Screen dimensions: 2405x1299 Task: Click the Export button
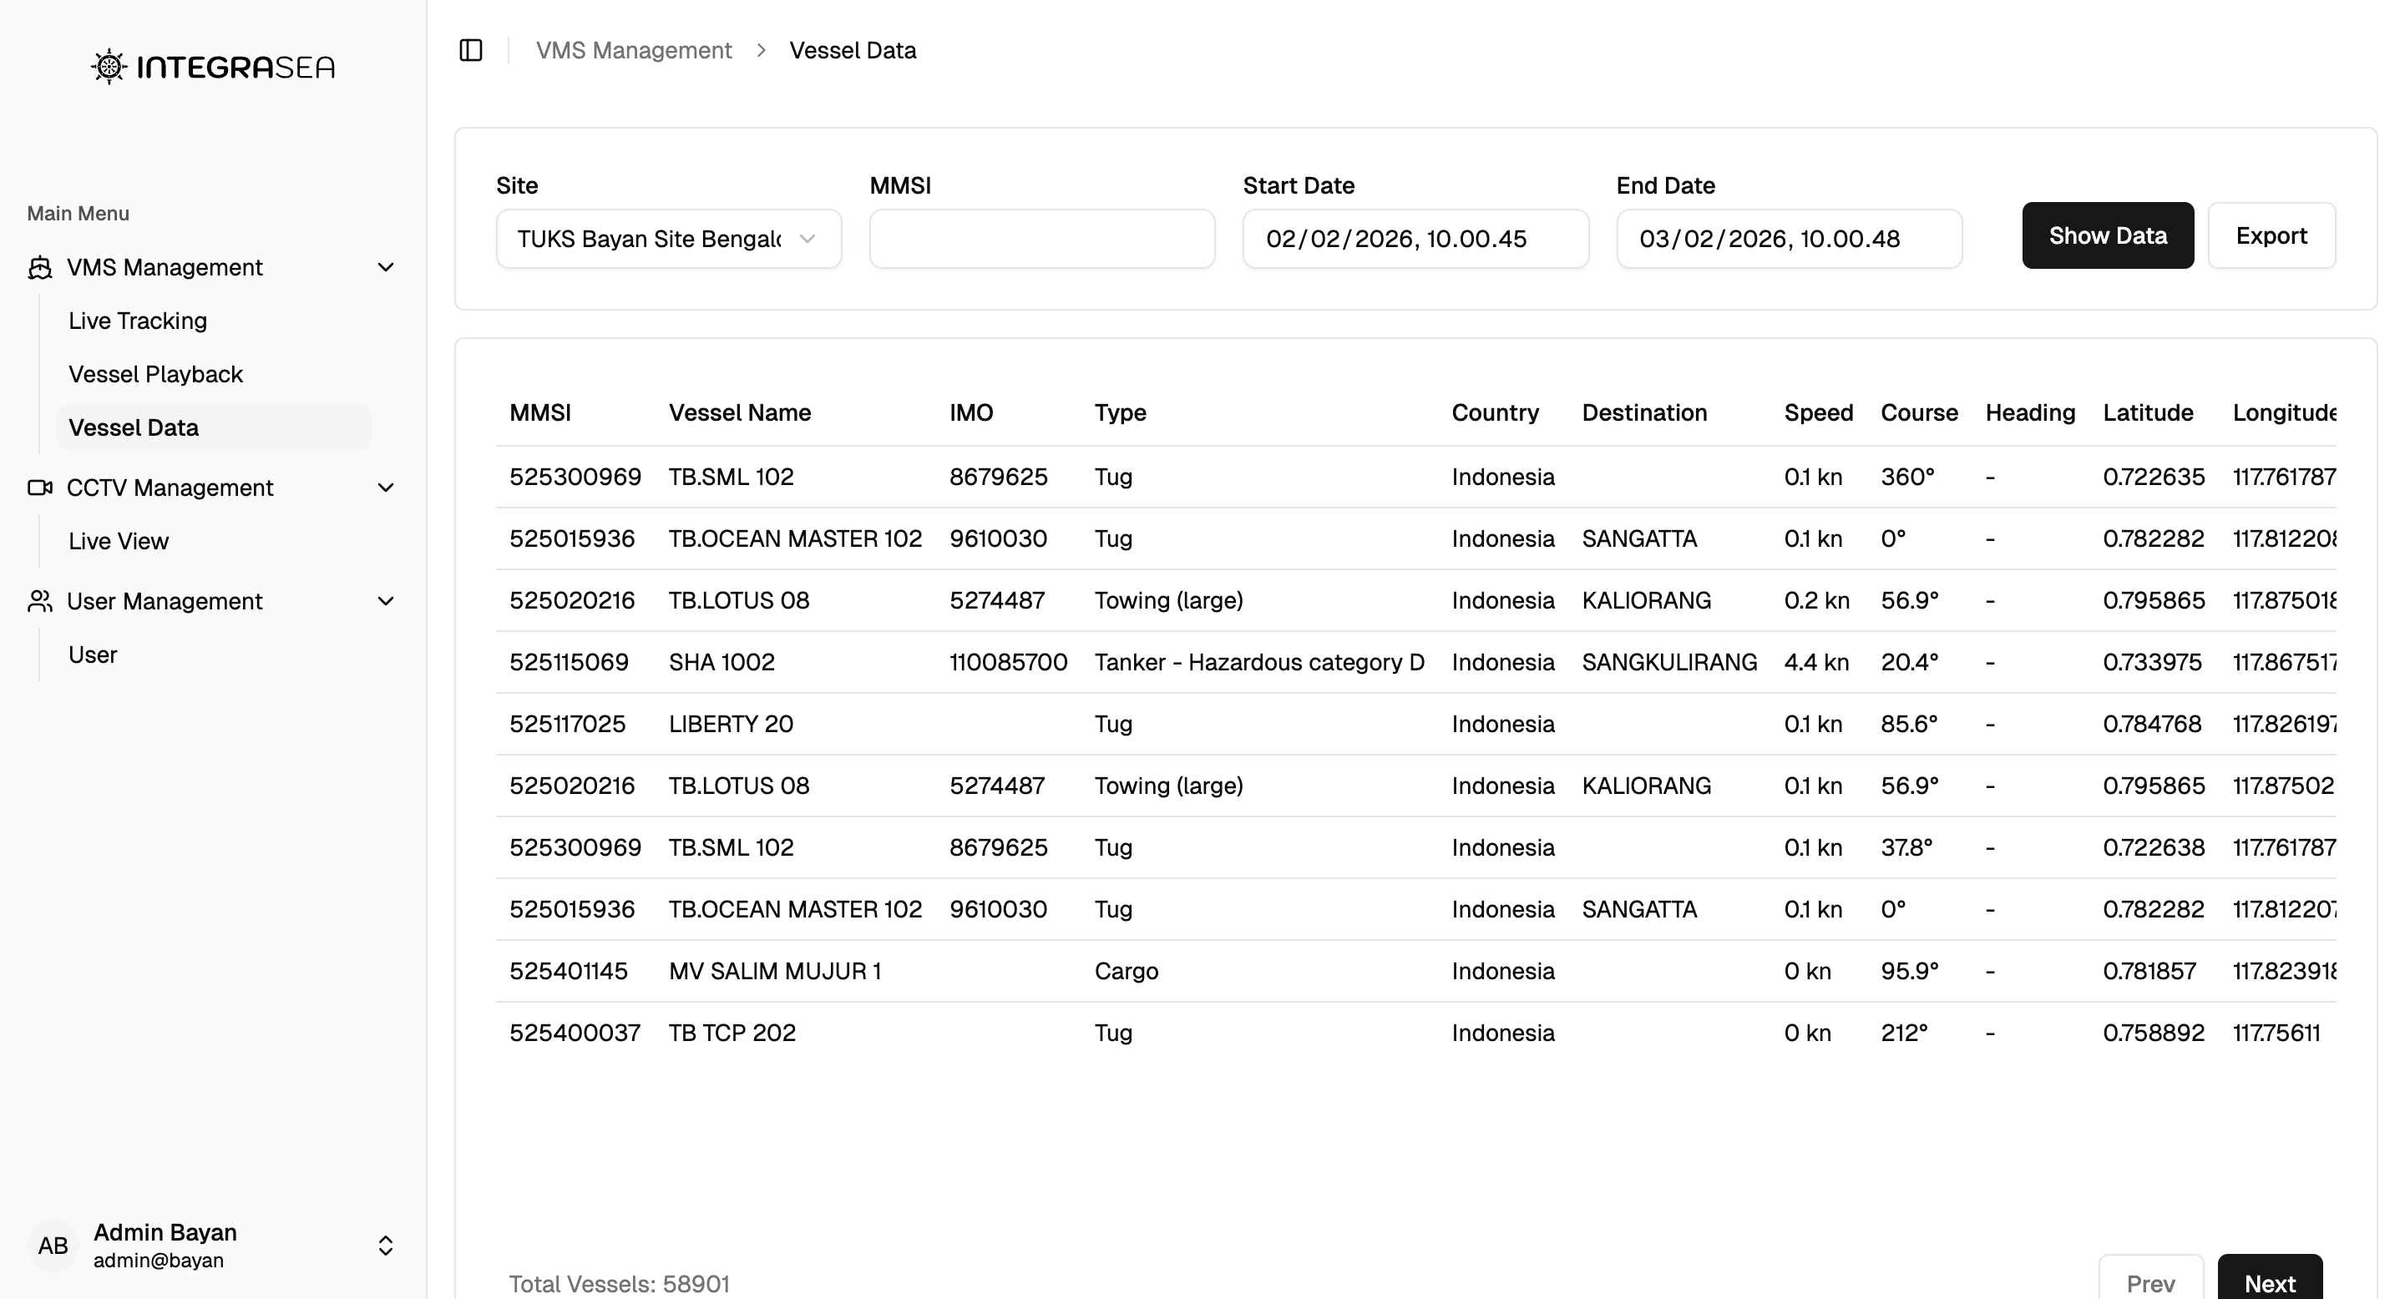(x=2271, y=236)
